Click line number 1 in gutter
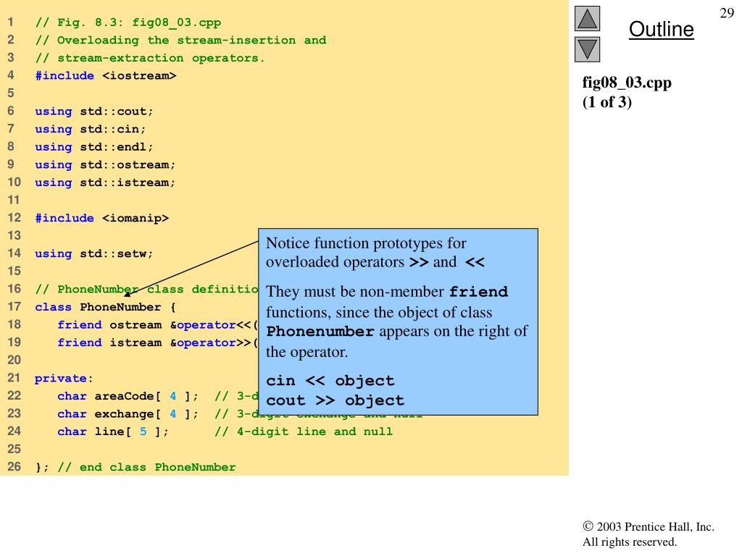 (10, 22)
